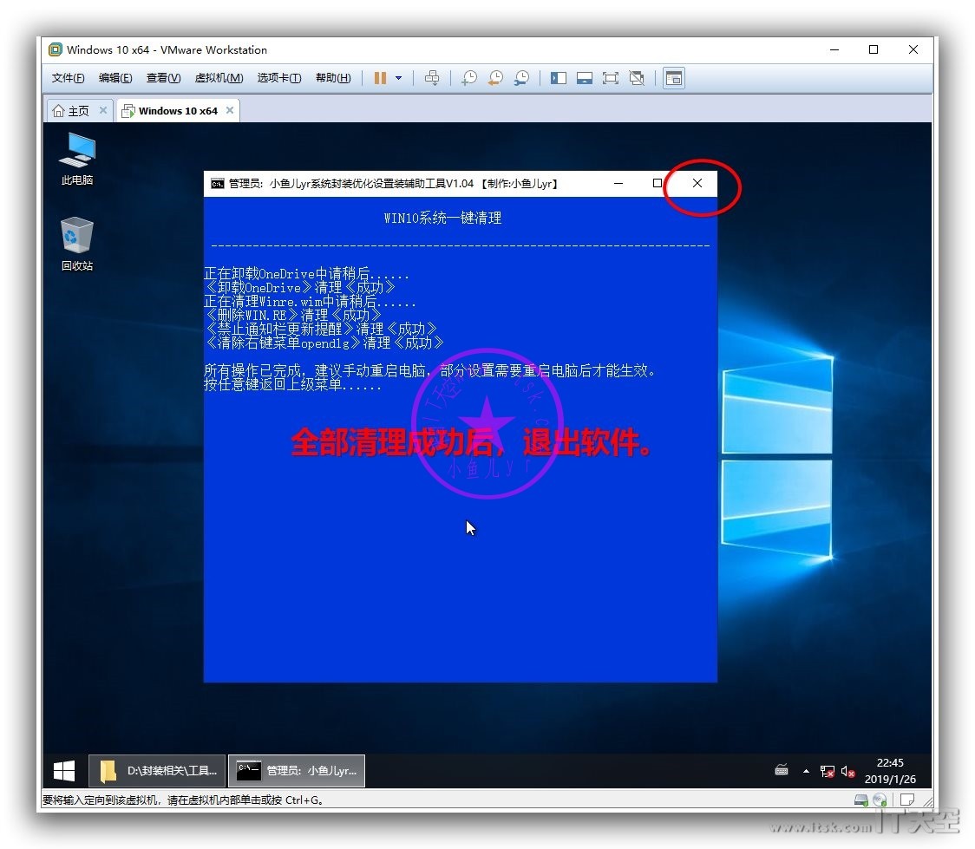Click the VMware Workstation title bar icon
Screen dimensions: 975x849
tap(56, 49)
